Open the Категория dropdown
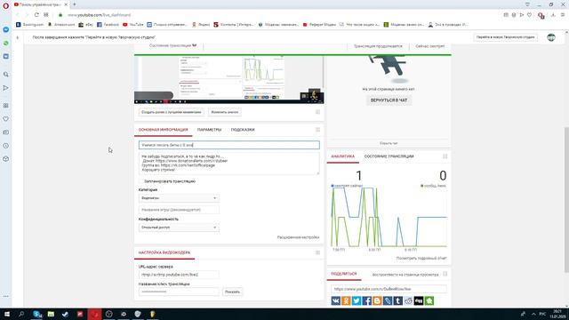569x320 pixels. coord(179,198)
